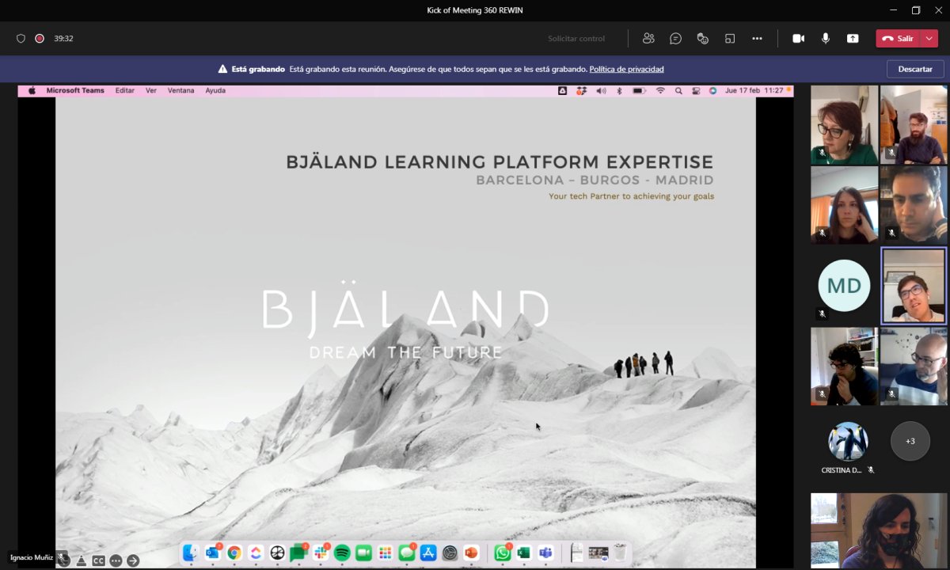Click the Google Drive icon in menu bar
This screenshot has width=950, height=570.
click(563, 91)
